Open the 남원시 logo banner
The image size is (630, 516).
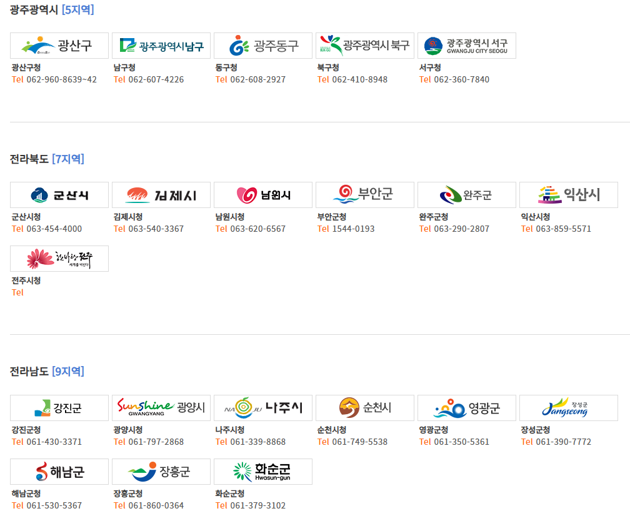263,195
